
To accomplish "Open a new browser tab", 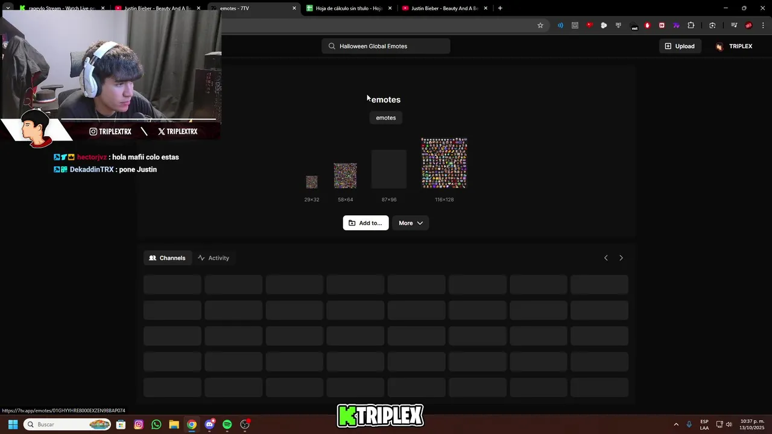I will (x=500, y=8).
